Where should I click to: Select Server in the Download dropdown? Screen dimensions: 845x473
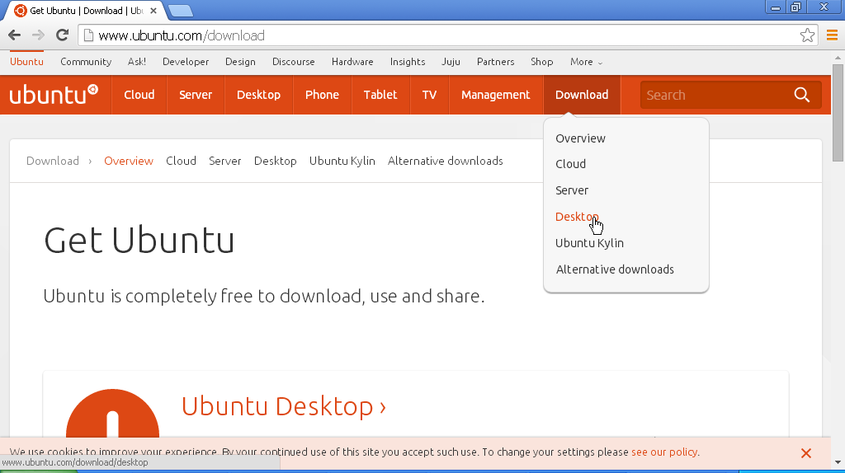[x=572, y=190]
